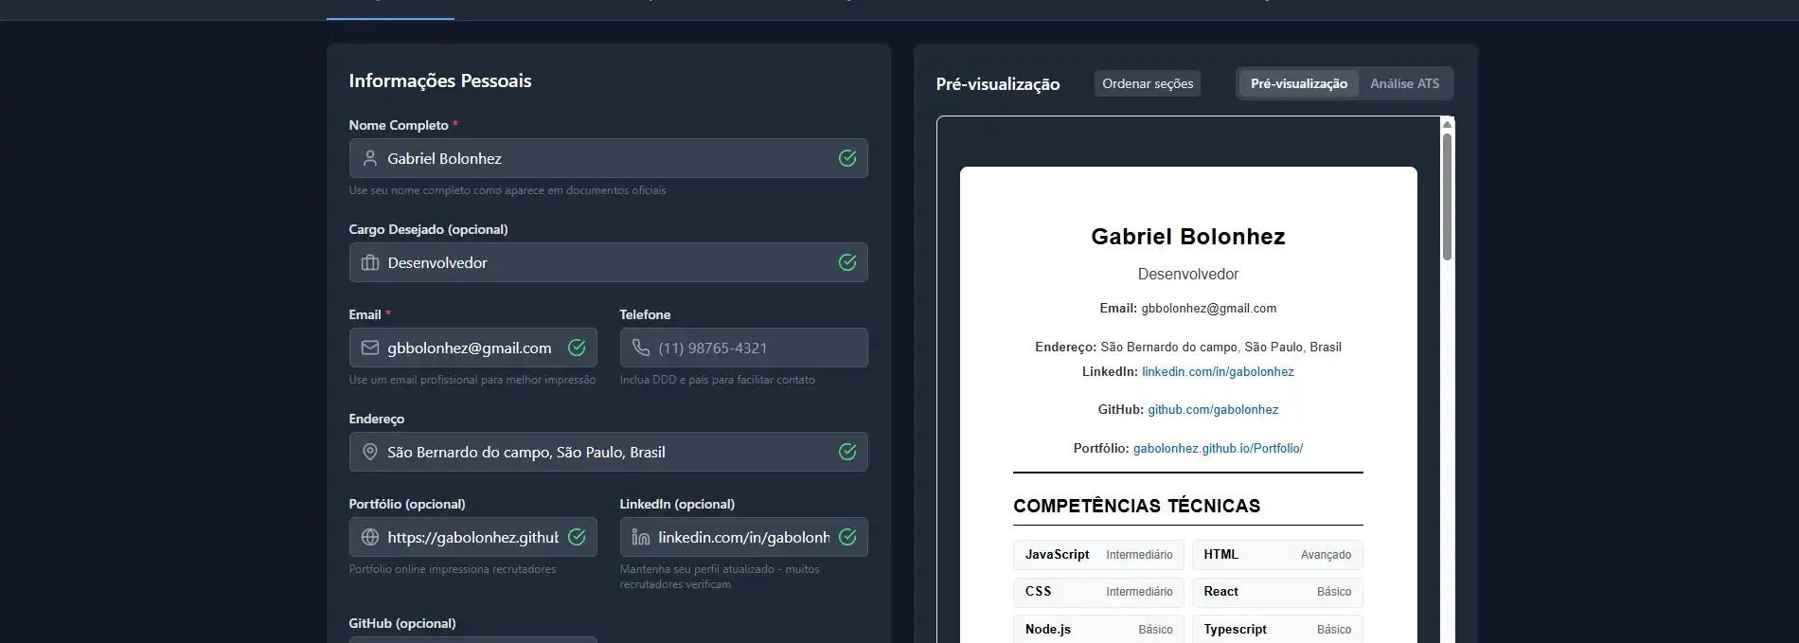Click the phone icon in Telefone field
The height and width of the screenshot is (643, 1799).
[641, 348]
